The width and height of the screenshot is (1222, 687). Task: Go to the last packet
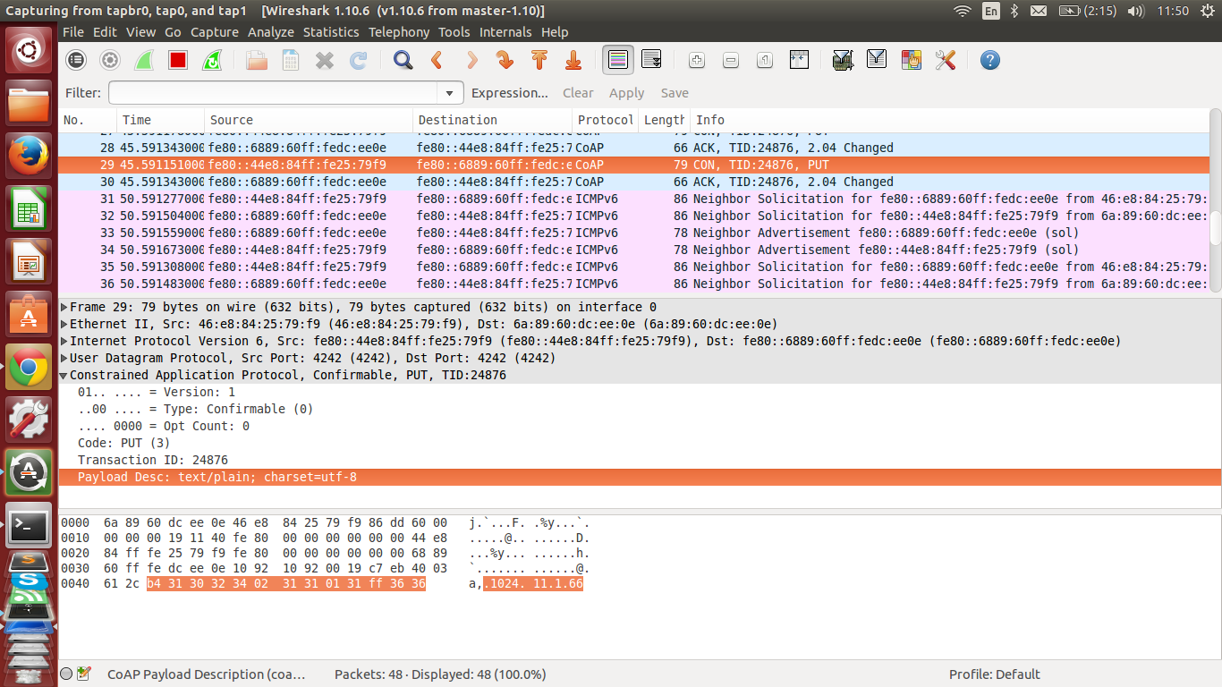click(x=573, y=60)
